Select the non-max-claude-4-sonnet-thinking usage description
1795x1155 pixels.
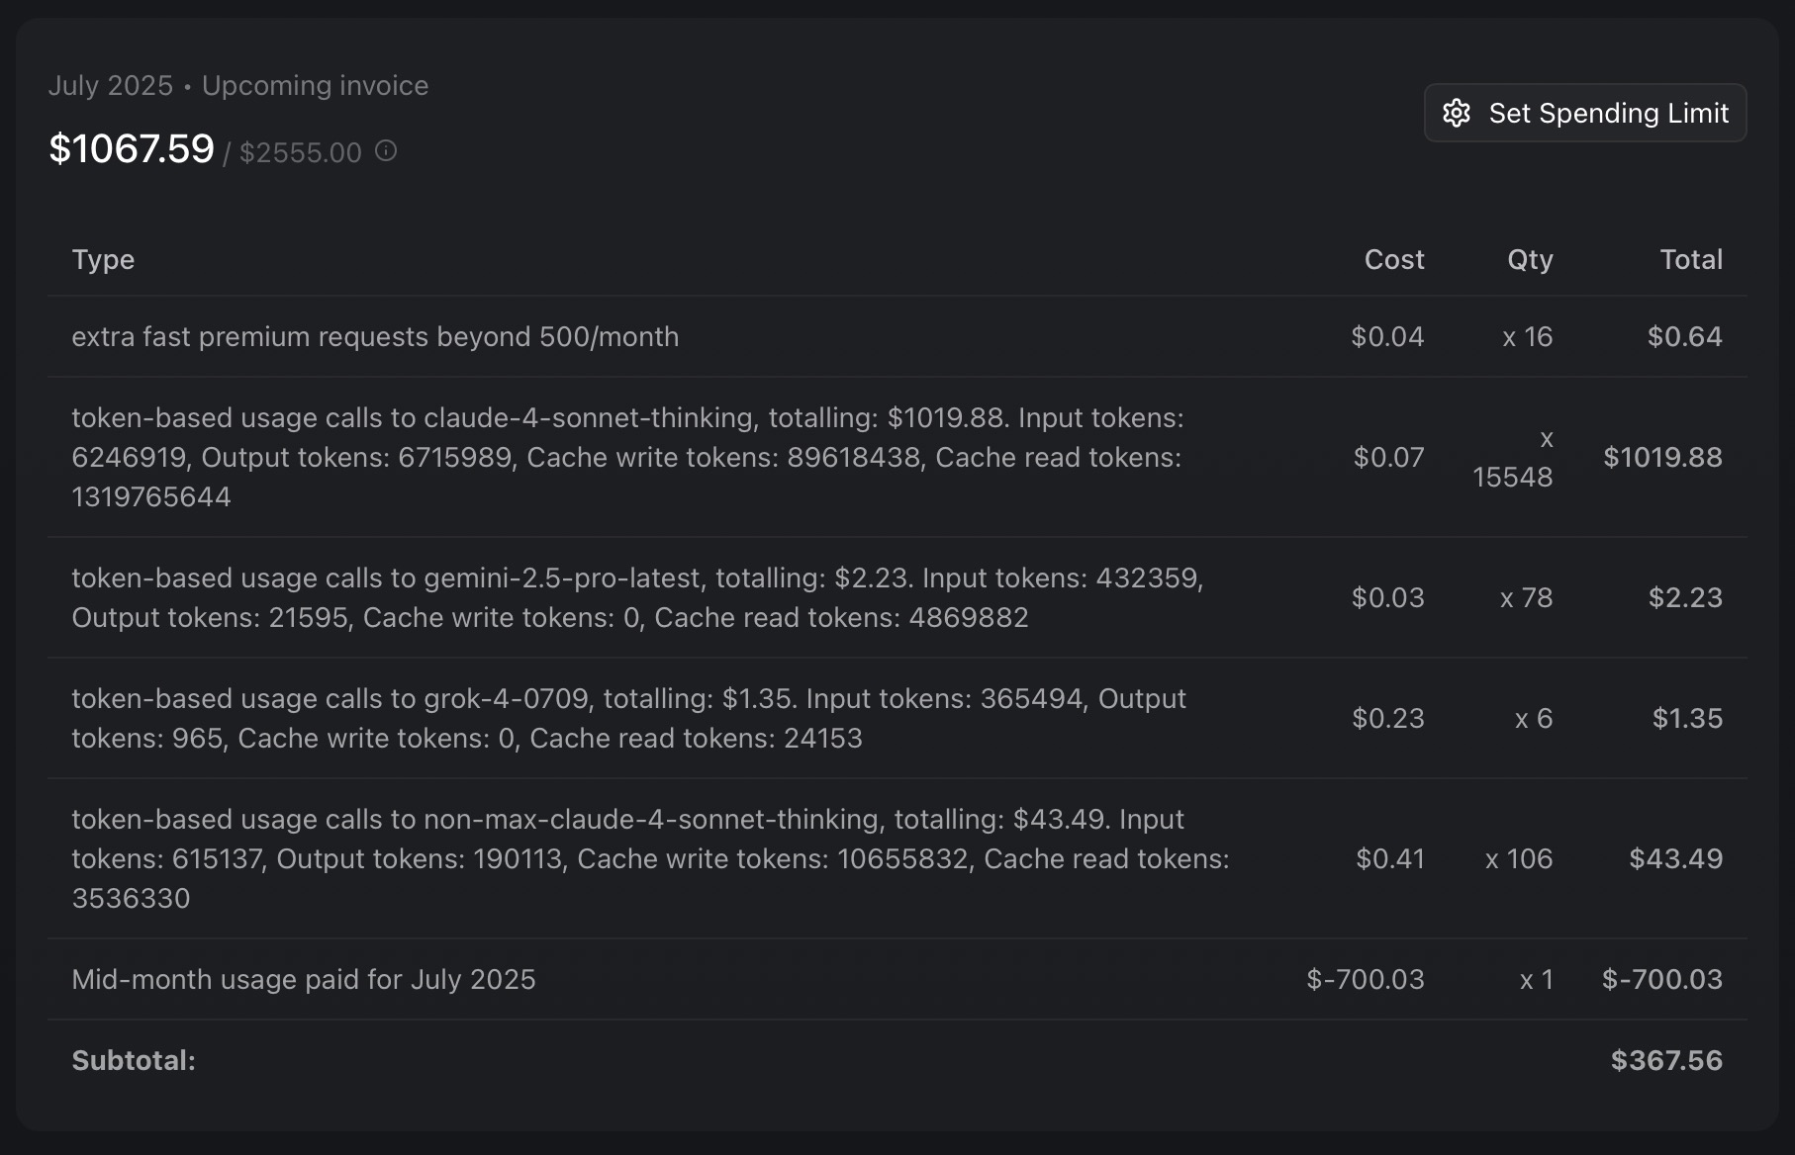pos(649,858)
